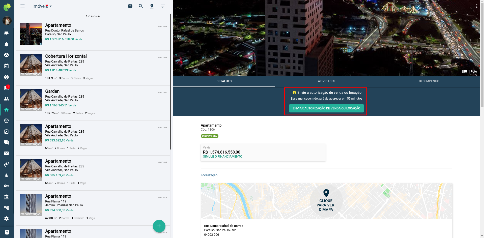
Task: Open the user profile avatar
Action: point(7,21)
